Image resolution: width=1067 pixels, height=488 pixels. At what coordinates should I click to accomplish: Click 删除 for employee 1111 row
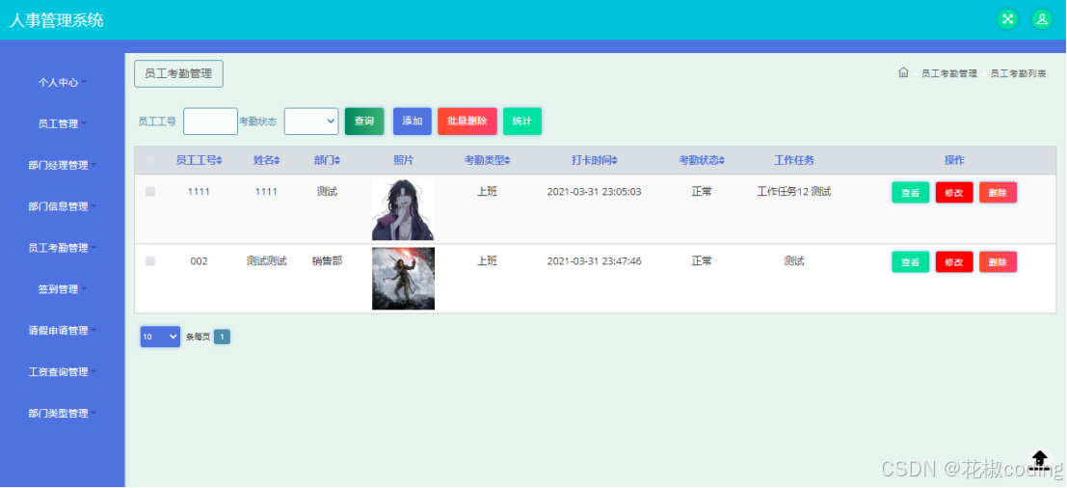tap(999, 193)
